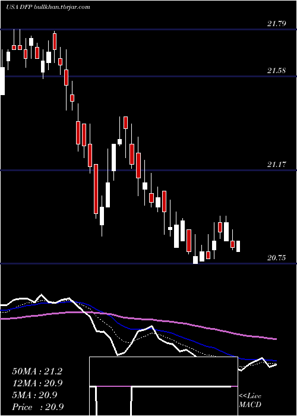
Task: Click the 50MA : 21.2 value
Action: 37,371
